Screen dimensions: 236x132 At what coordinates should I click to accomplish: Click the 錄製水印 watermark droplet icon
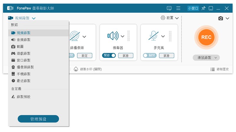[x=76, y=69]
